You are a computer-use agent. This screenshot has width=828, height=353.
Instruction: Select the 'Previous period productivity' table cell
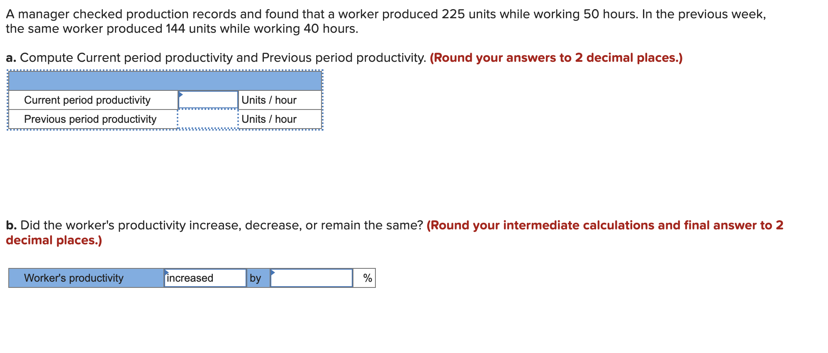click(92, 119)
